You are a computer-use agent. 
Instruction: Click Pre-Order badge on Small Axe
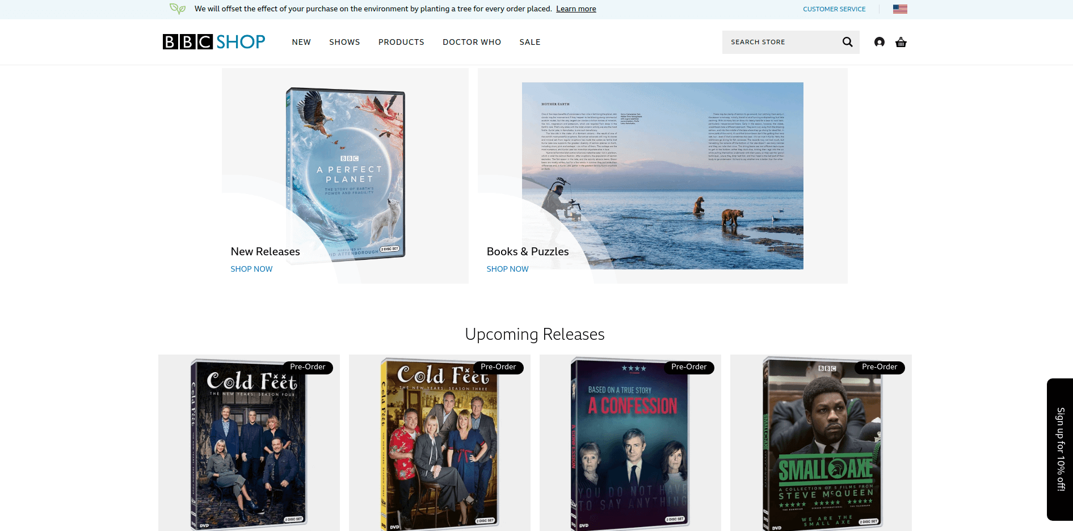point(880,367)
